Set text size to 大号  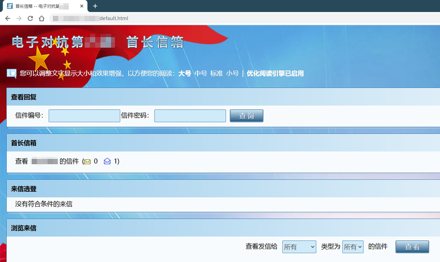pos(184,73)
